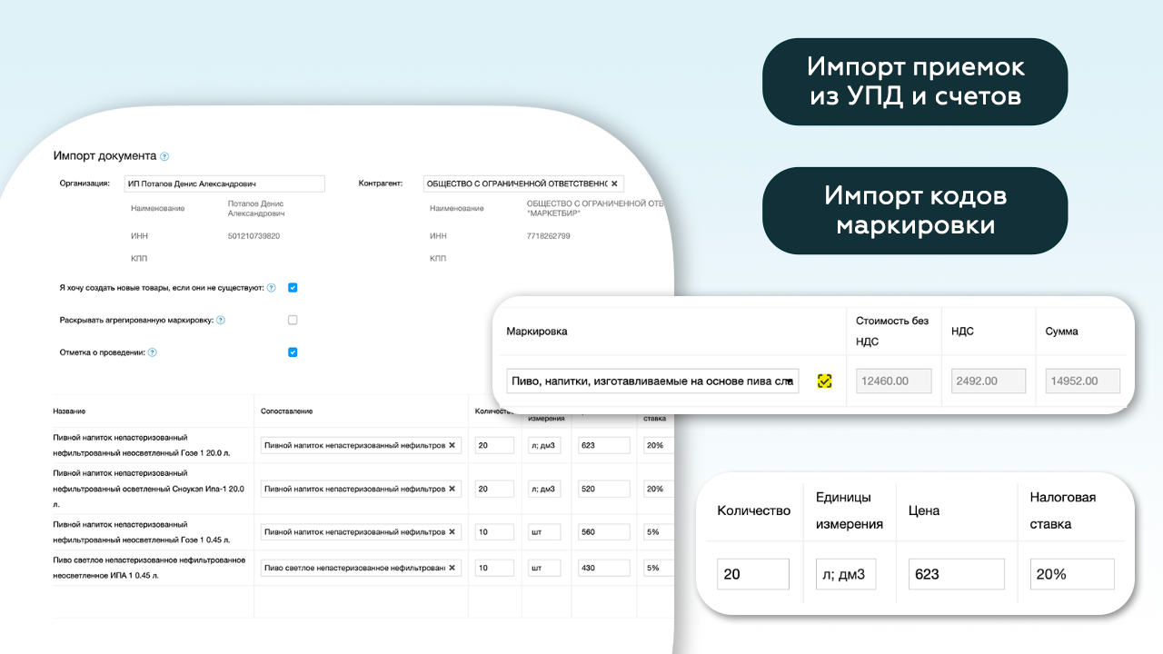The height and width of the screenshot is (654, 1163).
Task: Click the Импорт кодов маркировки button
Action: (915, 211)
